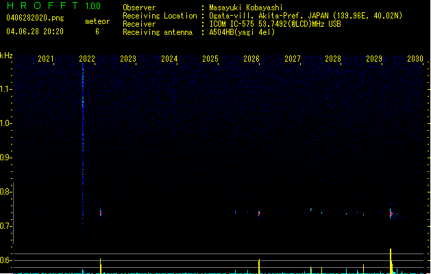This screenshot has height=274, width=431.
Task: Click the 0.6 kHz frequency tick label
Action: tap(5, 260)
